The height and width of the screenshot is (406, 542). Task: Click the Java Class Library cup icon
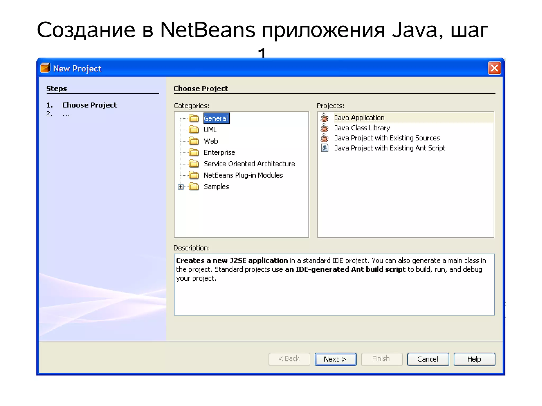(x=325, y=128)
